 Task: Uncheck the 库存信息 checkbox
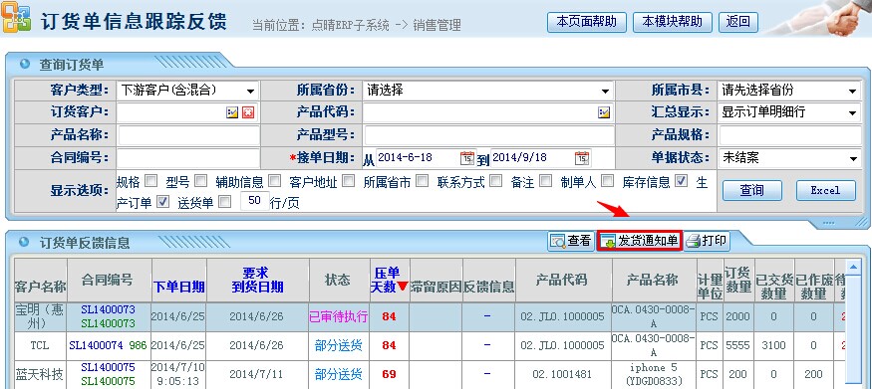(x=681, y=180)
